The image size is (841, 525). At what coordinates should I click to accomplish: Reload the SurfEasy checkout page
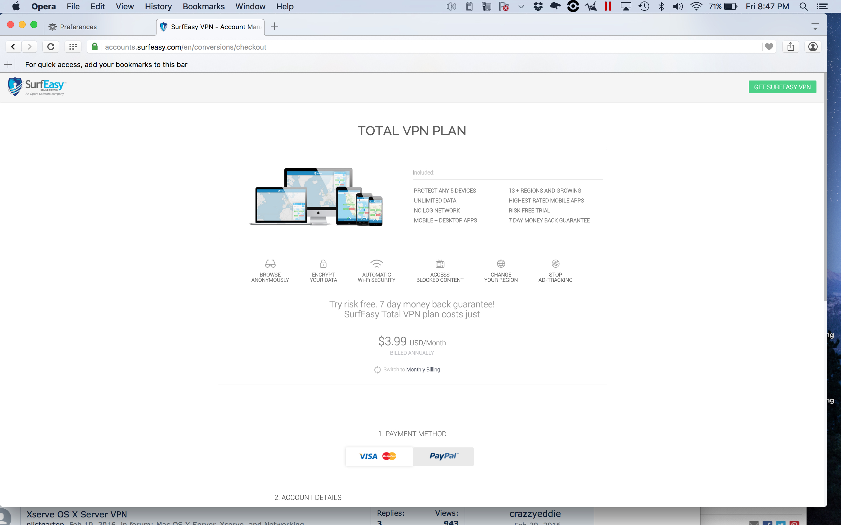pos(51,47)
